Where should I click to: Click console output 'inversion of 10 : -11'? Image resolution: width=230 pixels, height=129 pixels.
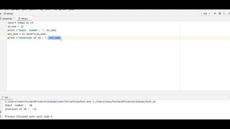(20, 109)
